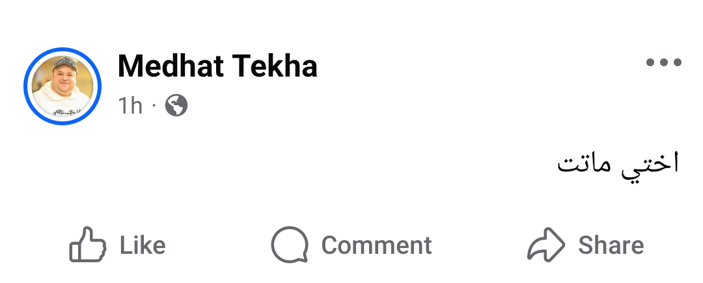
Task: Click the globe public audience icon
Action: coord(176,106)
